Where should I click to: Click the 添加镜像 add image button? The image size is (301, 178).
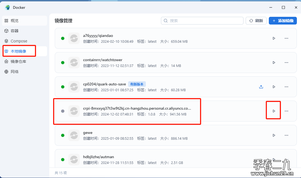point(283,21)
